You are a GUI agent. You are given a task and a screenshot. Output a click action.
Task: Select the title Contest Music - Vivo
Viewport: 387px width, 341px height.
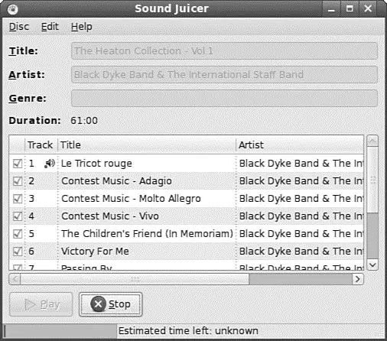pyautogui.click(x=110, y=216)
